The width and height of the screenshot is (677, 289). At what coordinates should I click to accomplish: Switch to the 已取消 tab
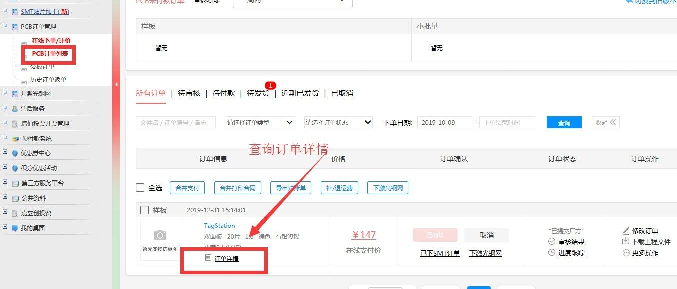pos(342,93)
